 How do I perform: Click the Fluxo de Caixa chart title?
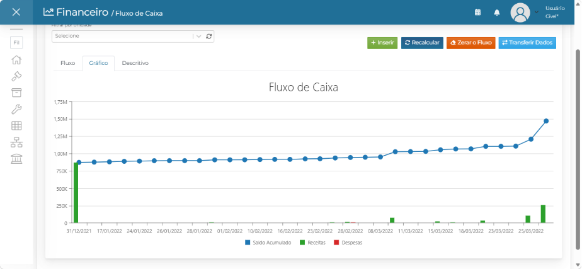[x=303, y=88]
